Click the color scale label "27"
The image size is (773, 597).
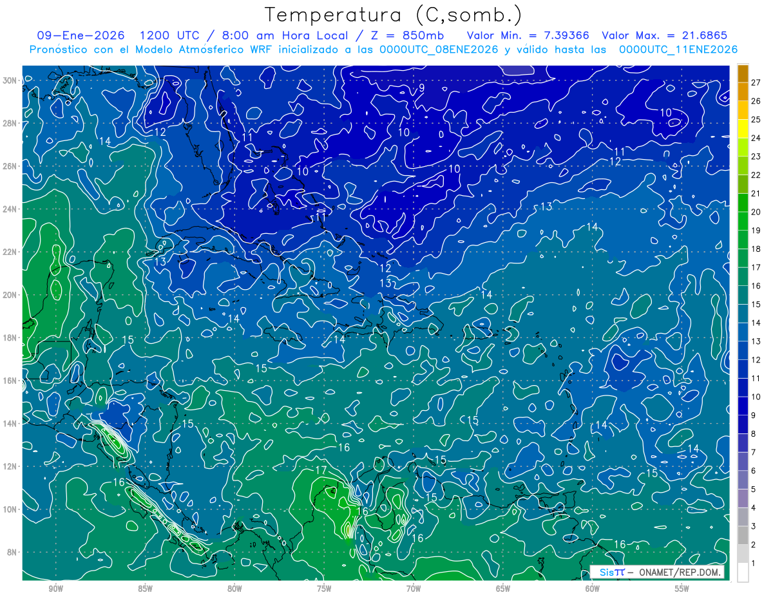pyautogui.click(x=756, y=82)
